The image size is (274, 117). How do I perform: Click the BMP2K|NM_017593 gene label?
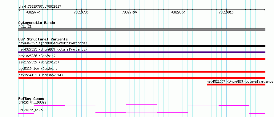(32, 110)
